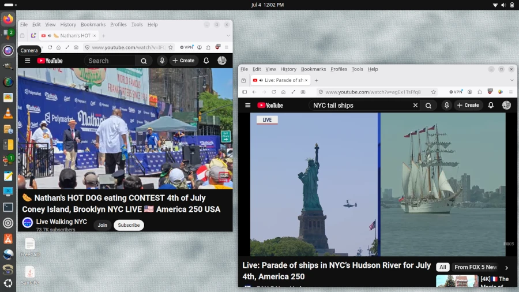Reload page in Parade of ships window

pyautogui.click(x=274, y=92)
